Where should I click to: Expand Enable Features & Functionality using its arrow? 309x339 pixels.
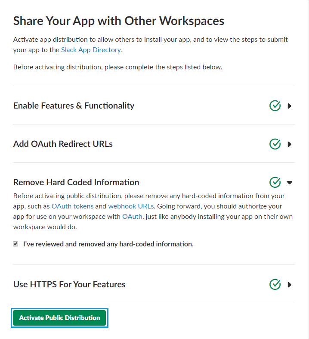point(290,106)
